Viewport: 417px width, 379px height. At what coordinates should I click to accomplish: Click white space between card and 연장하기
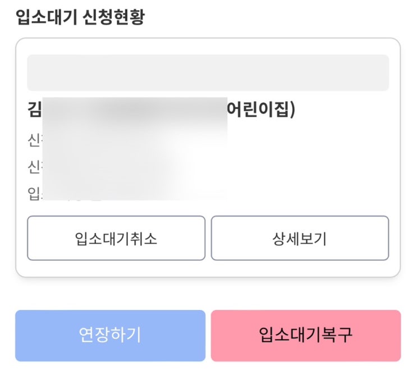pos(110,294)
